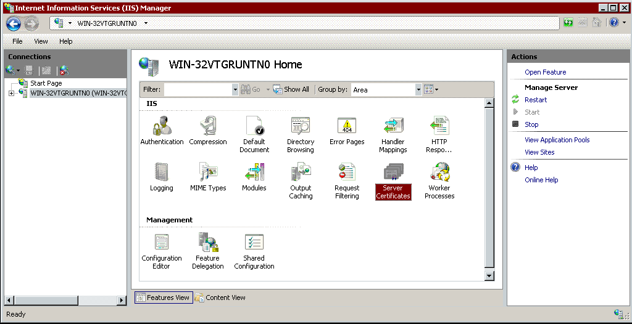632x324 pixels.
Task: Open the Compression feature
Action: pyautogui.click(x=208, y=131)
